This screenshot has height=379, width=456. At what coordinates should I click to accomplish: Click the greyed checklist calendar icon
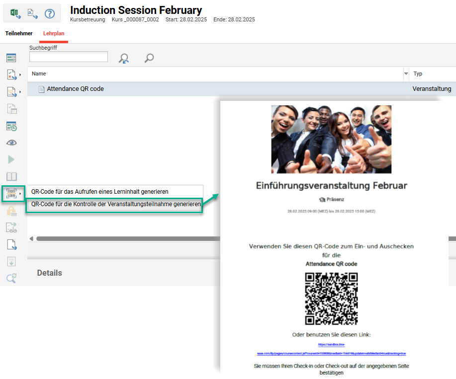coord(12,109)
